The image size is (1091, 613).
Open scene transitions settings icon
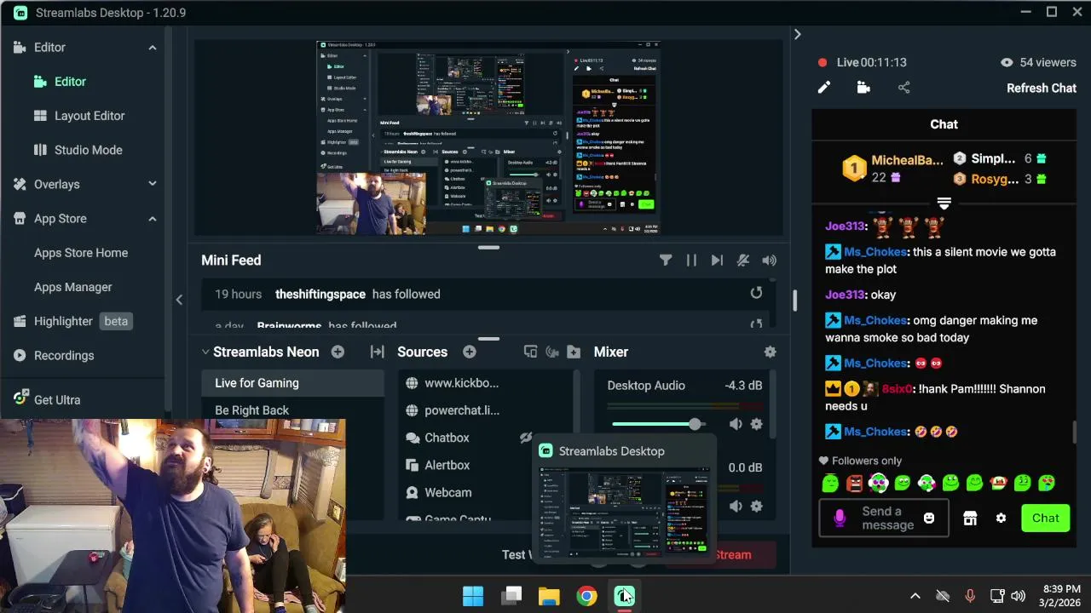point(377,352)
